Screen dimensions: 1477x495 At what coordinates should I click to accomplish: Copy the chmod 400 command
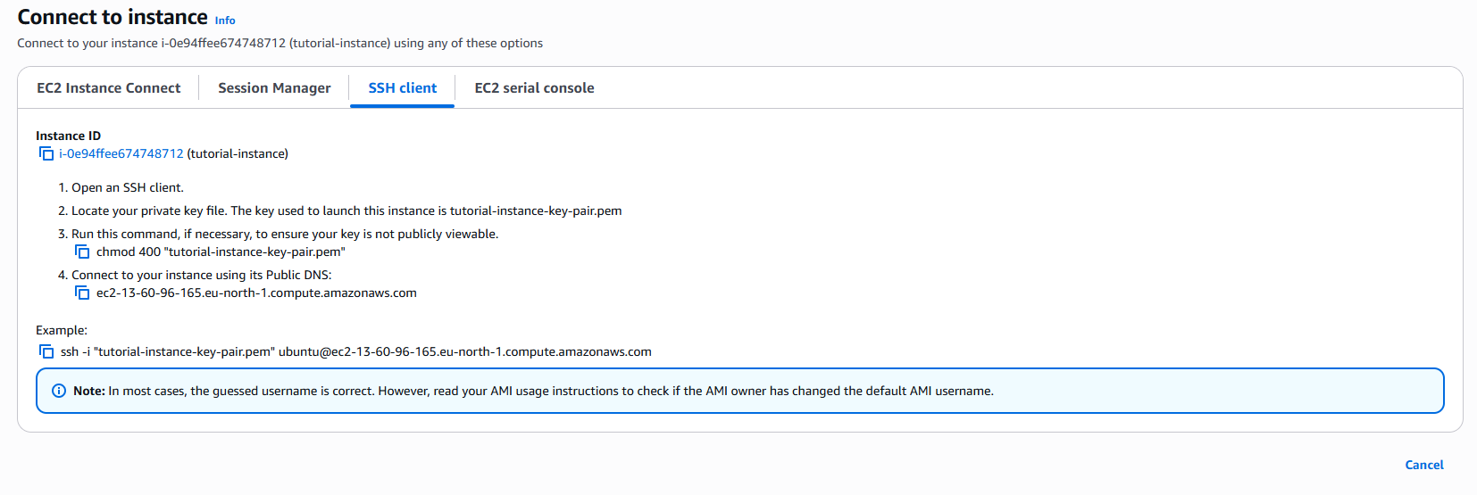pos(82,252)
